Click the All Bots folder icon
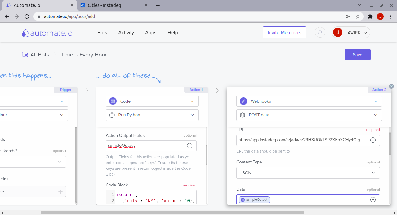The image size is (397, 215). pyautogui.click(x=25, y=55)
